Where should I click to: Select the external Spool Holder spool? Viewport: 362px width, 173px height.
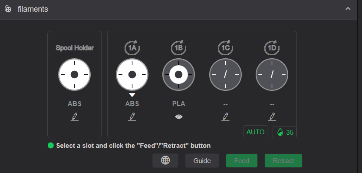(74, 74)
